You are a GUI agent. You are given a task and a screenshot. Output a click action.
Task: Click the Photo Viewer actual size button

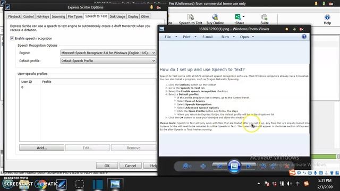click(203, 166)
